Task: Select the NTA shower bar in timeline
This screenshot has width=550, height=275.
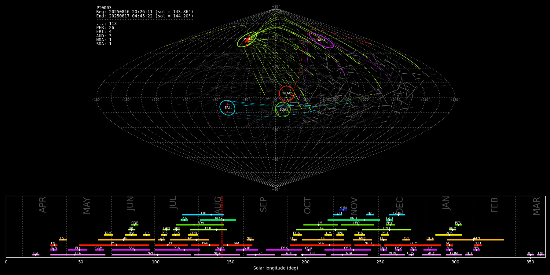Action: click(x=349, y=255)
